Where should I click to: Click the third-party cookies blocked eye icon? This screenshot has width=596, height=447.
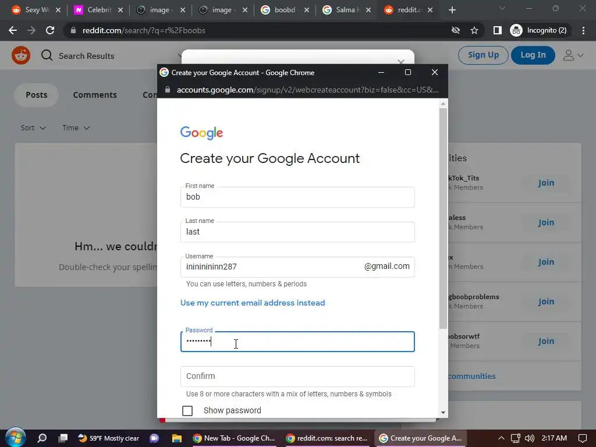455,30
